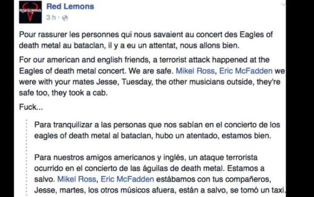Open the Red Lemons page name link
The image size is (314, 197).
point(70,6)
